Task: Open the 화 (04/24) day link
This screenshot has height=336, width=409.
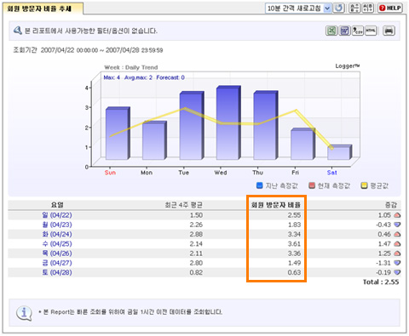Action: (57, 234)
